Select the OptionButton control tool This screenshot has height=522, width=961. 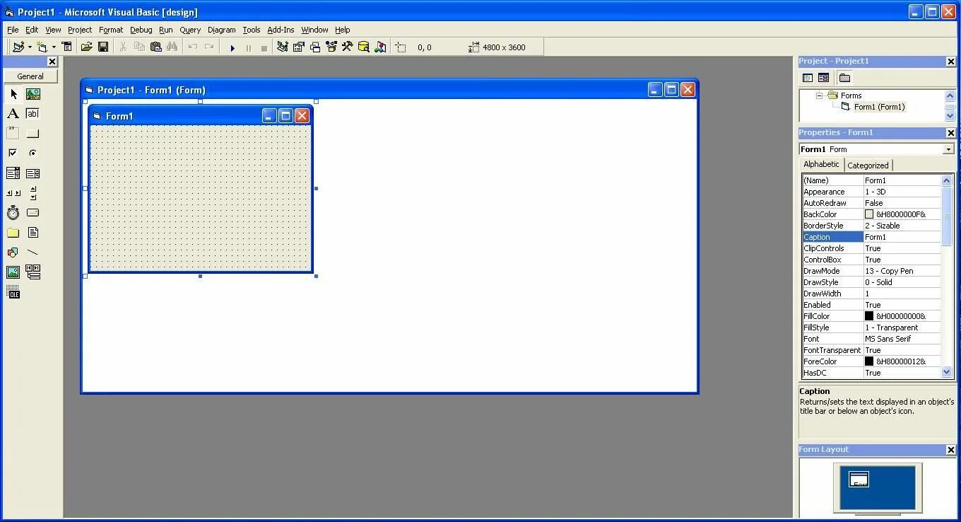click(33, 153)
